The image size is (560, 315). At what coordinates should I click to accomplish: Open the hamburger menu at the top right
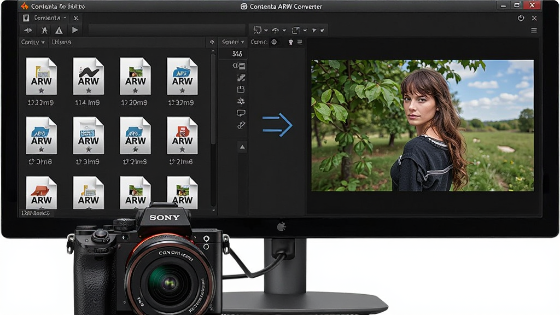pyautogui.click(x=534, y=31)
